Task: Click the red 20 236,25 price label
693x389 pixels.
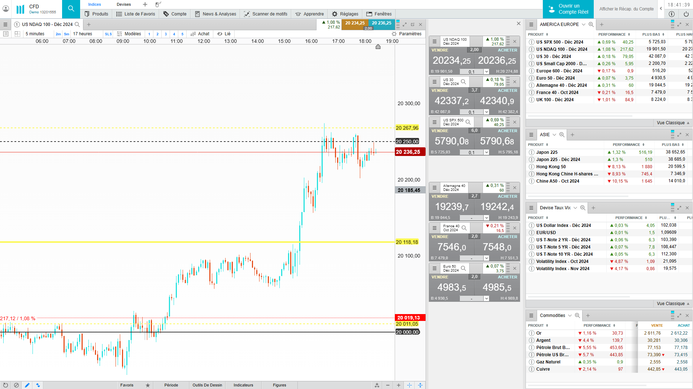Action: pos(410,152)
